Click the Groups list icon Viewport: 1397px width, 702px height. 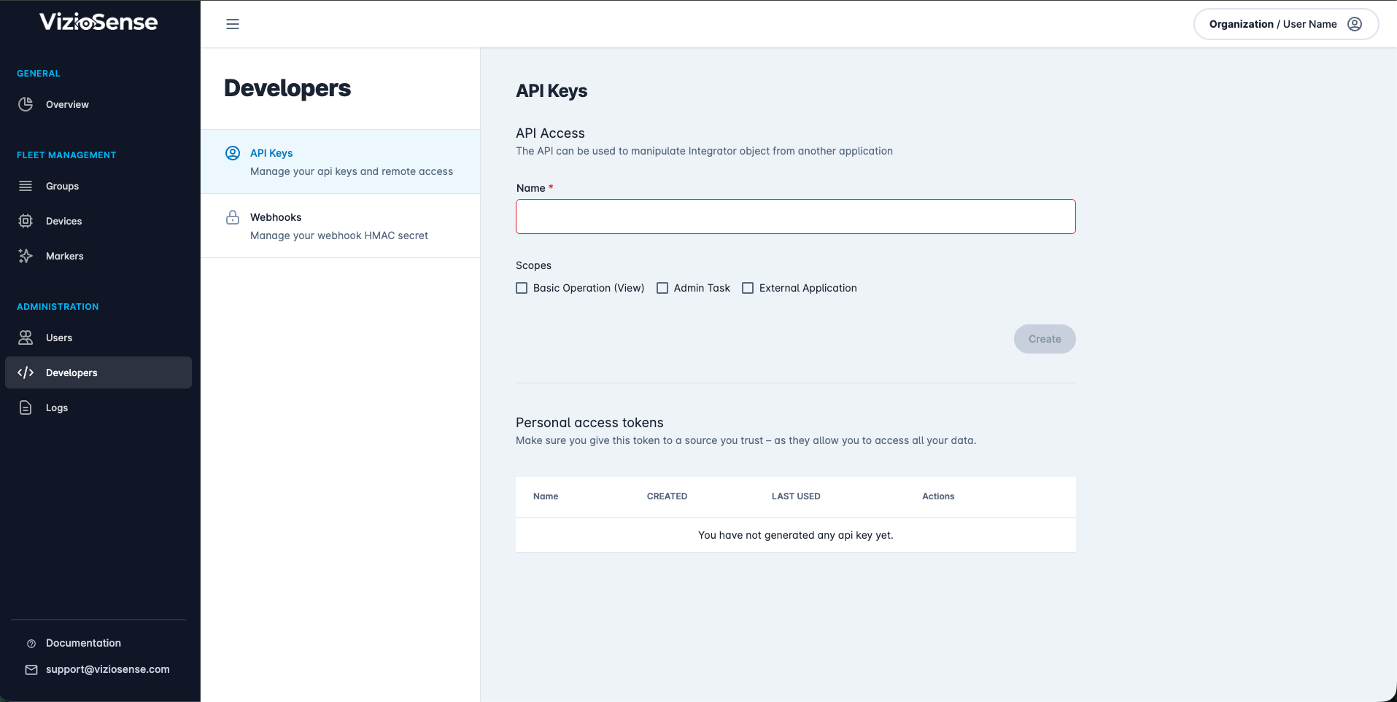coord(26,186)
